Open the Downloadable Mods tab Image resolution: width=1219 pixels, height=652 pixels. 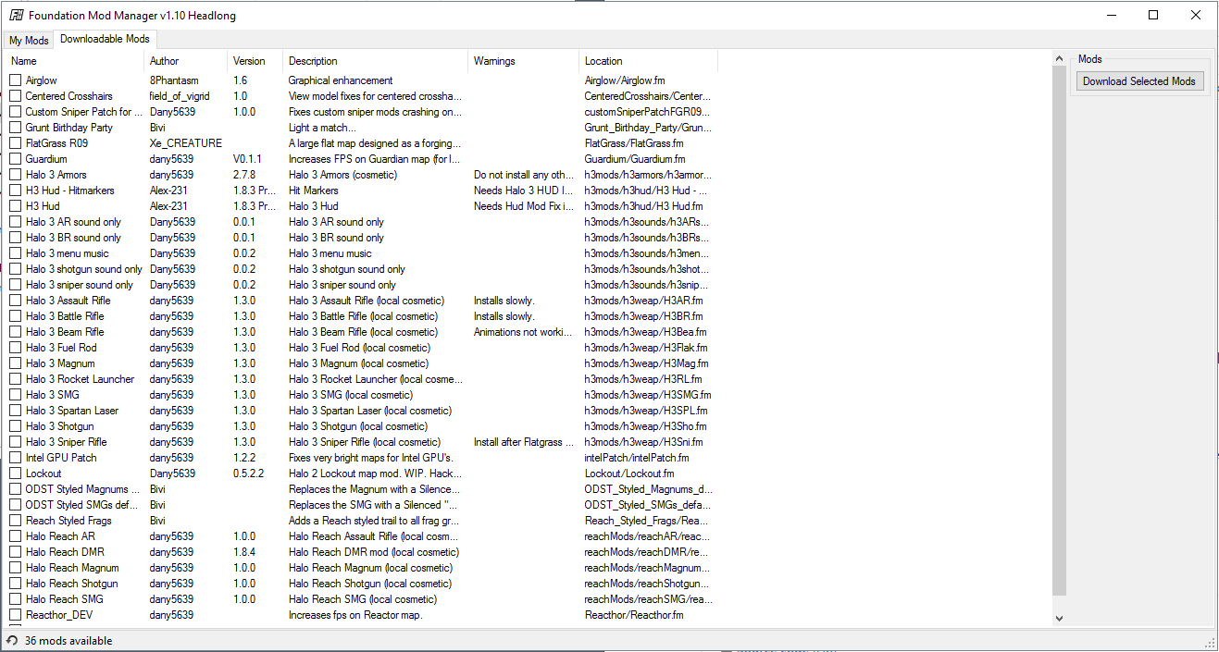click(105, 39)
